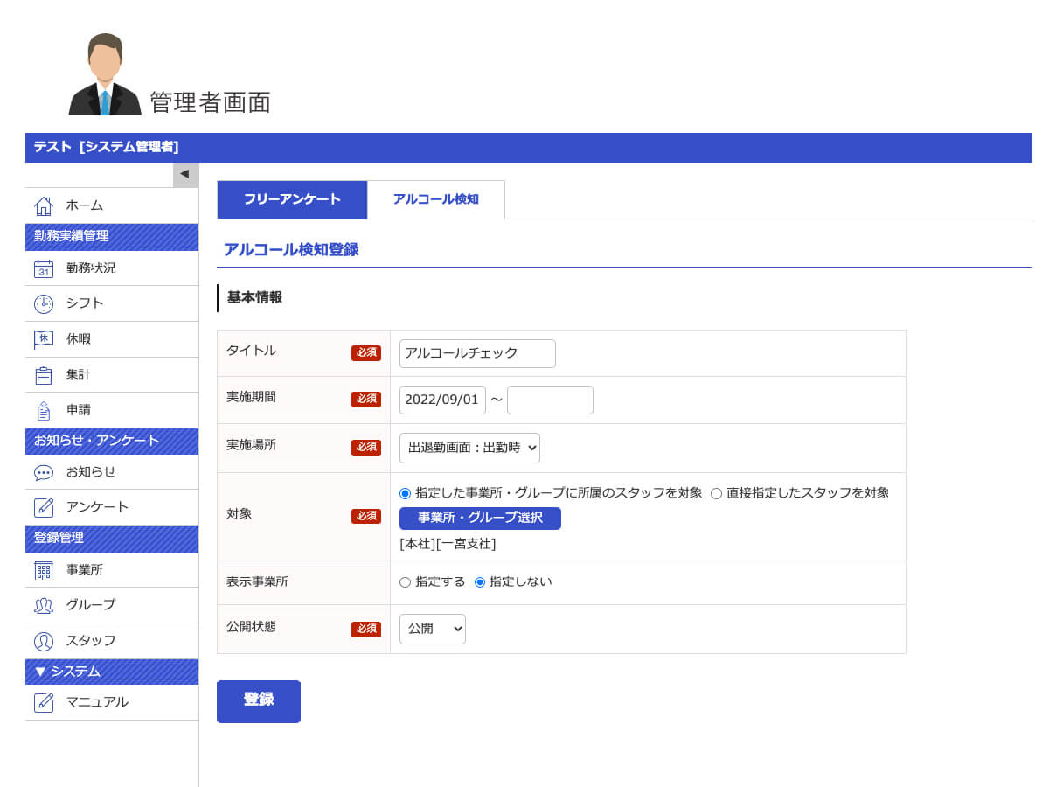Switch to the フリーアンケート tab
This screenshot has height=787, width=1049.
292,199
